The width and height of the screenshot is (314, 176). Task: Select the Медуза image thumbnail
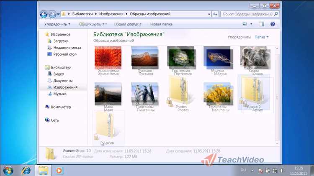coord(218,58)
